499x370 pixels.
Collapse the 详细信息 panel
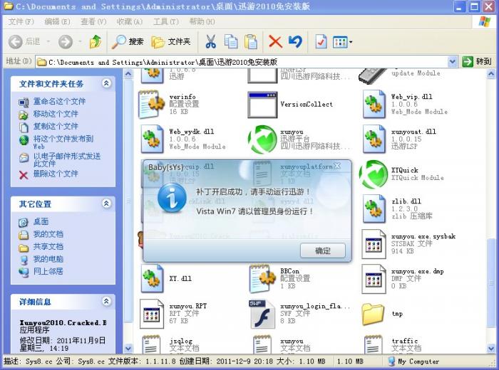tap(106, 302)
